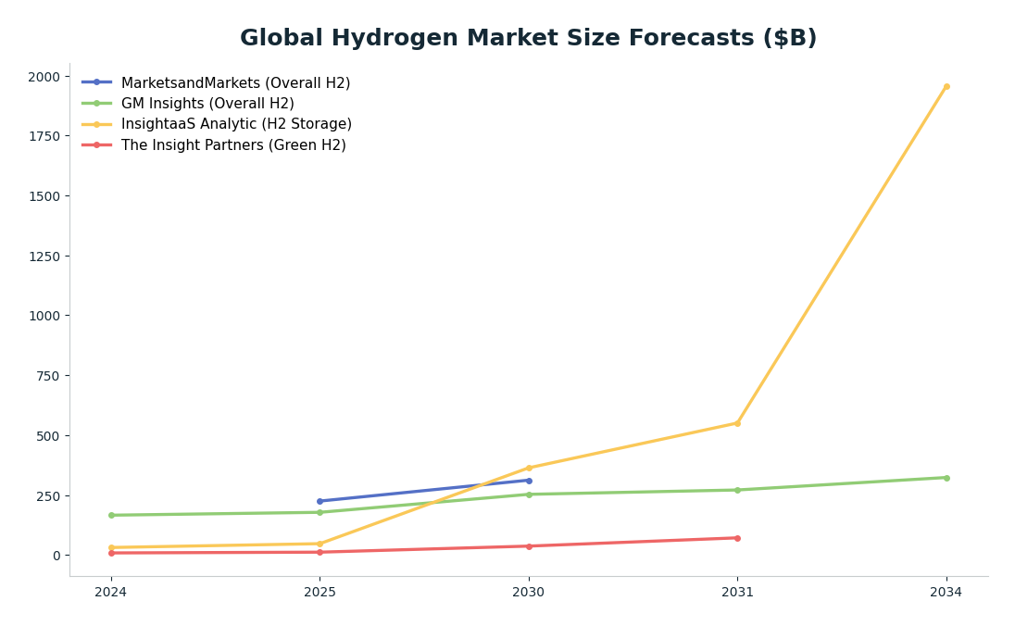This screenshot has height=626, width=1015.
Task: Click the blue MarketsandMarkets legend marker
Action: [x=97, y=82]
